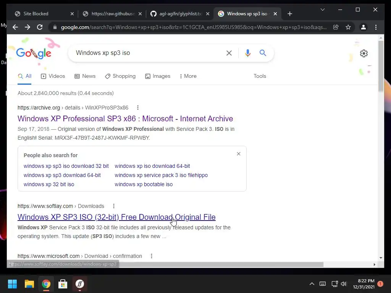
Task: Go forward with the forward arrow
Action: tap(27, 27)
